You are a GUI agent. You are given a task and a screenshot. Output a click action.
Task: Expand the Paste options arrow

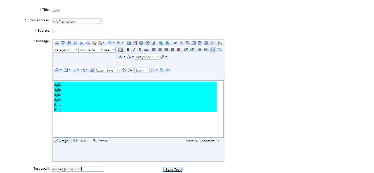[x=104, y=43]
